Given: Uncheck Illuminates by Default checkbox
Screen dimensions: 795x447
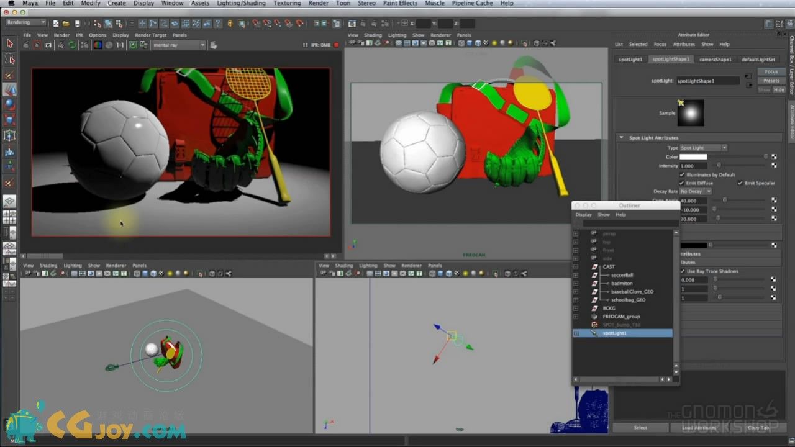Looking at the screenshot, I should click(682, 175).
